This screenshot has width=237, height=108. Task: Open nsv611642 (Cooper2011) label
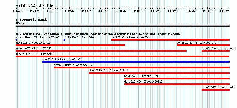(x=219, y=87)
